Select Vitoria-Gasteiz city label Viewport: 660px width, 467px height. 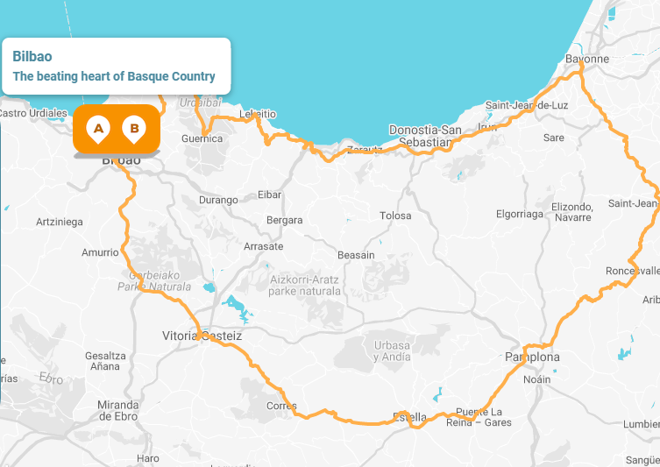pyautogui.click(x=202, y=336)
